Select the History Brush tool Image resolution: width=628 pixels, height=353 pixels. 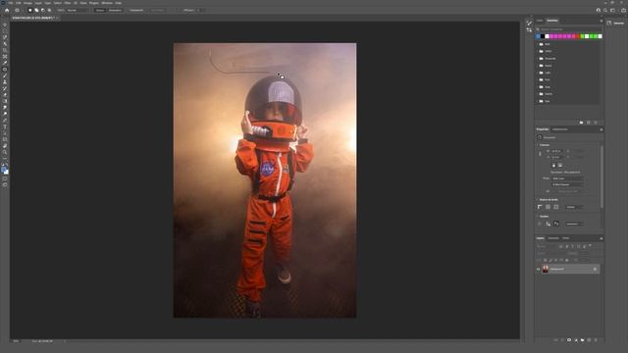(x=5, y=88)
